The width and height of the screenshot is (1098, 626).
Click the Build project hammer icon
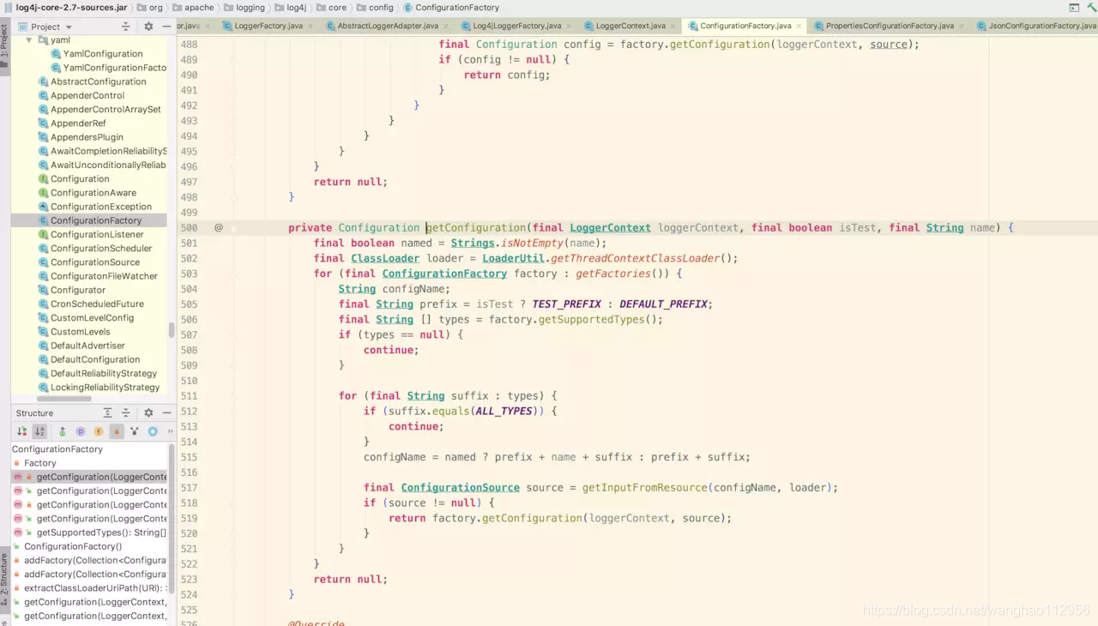click(1092, 7)
